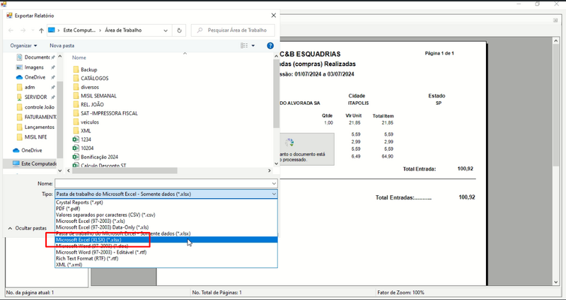Select the XML folder

pyautogui.click(x=86, y=131)
